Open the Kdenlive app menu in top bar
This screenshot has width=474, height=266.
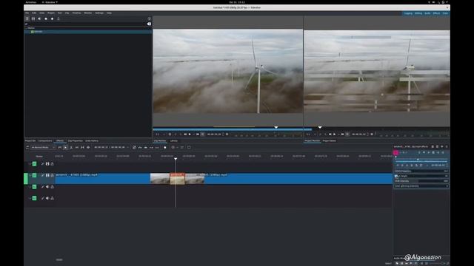point(50,2)
